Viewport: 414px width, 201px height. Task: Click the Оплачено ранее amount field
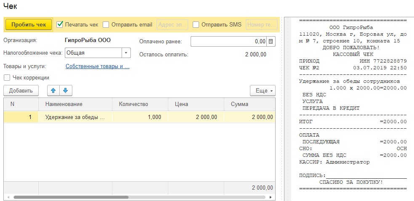click(228, 41)
